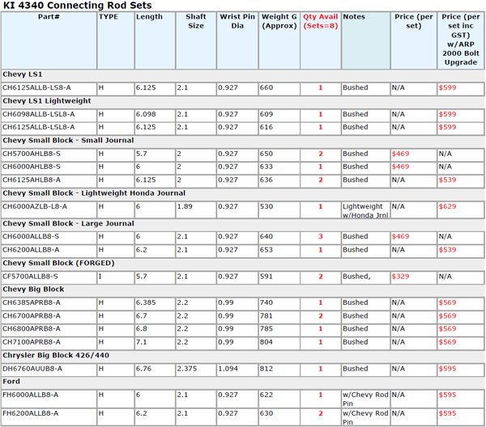Click weight 530 in CH6000AZLB-L8-A row

pyautogui.click(x=266, y=206)
